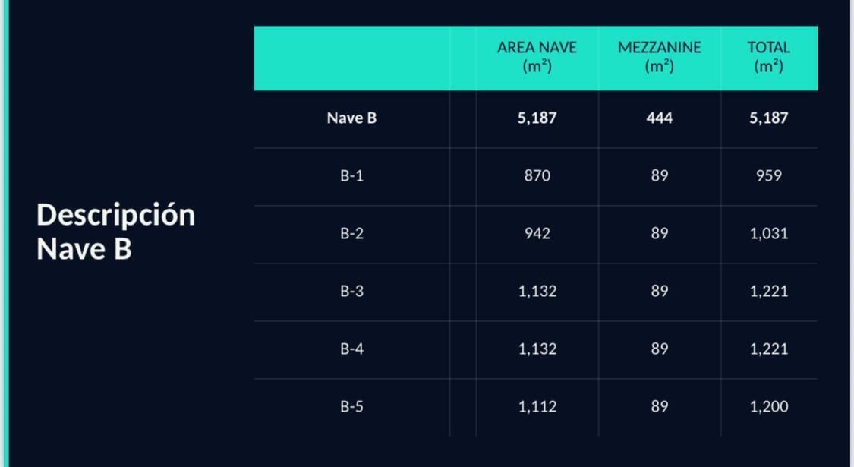The height and width of the screenshot is (467, 854).
Task: Select the B-1 row label
Action: point(351,175)
